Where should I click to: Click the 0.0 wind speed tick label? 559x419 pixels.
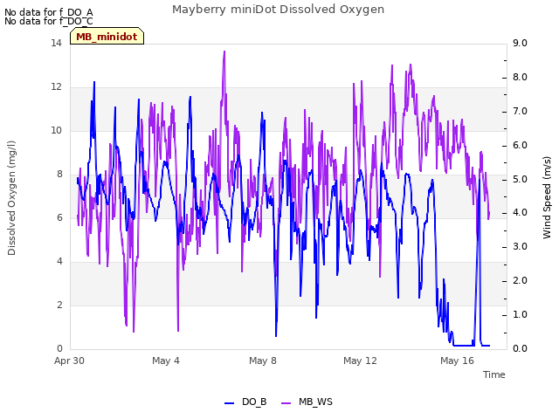tap(520, 349)
